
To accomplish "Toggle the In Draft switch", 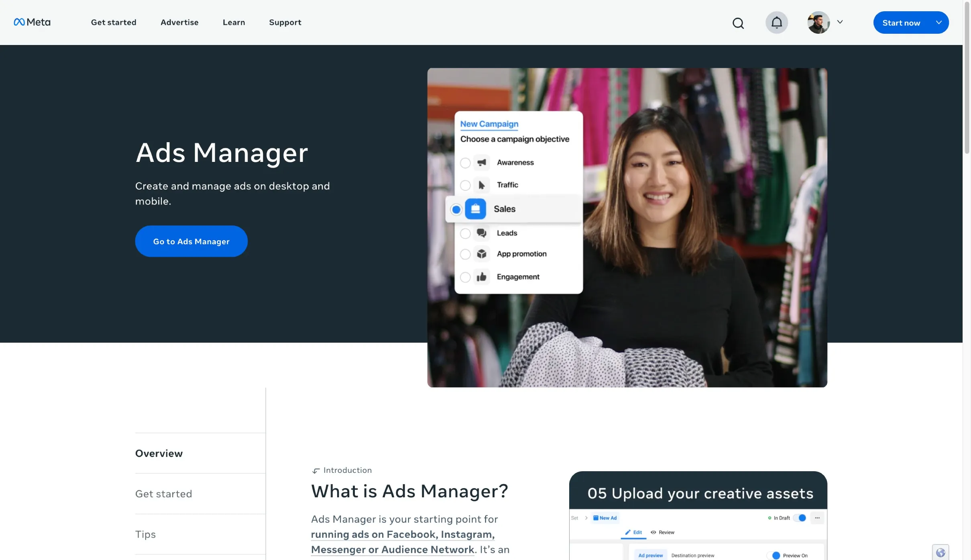I will [800, 518].
